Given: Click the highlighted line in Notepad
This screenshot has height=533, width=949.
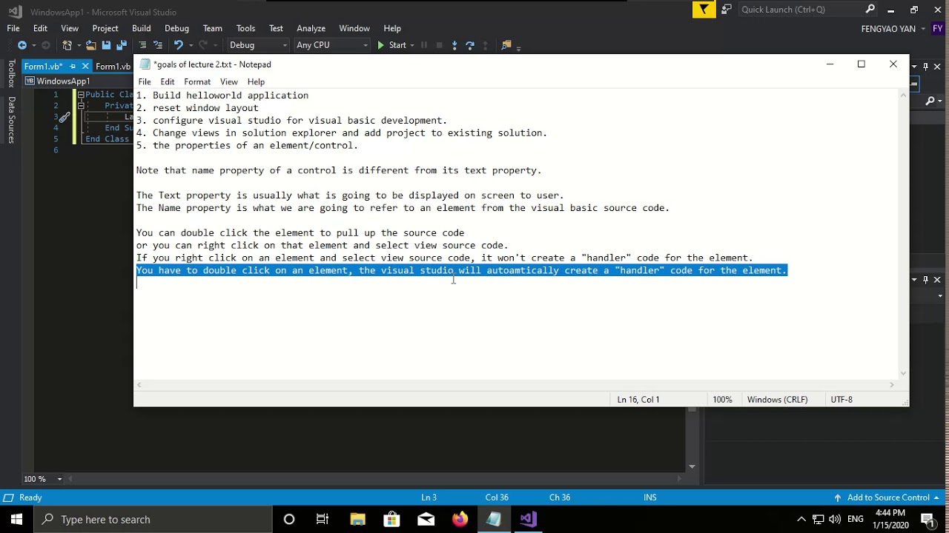Looking at the screenshot, I should 461,270.
